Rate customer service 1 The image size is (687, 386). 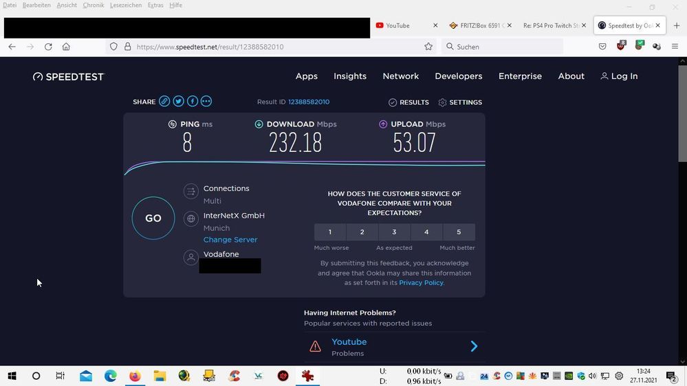(330, 232)
